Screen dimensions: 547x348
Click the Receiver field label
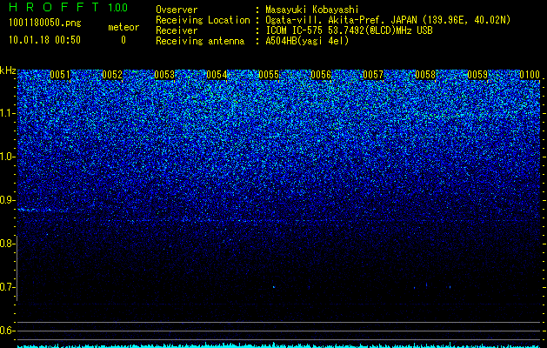pos(177,30)
